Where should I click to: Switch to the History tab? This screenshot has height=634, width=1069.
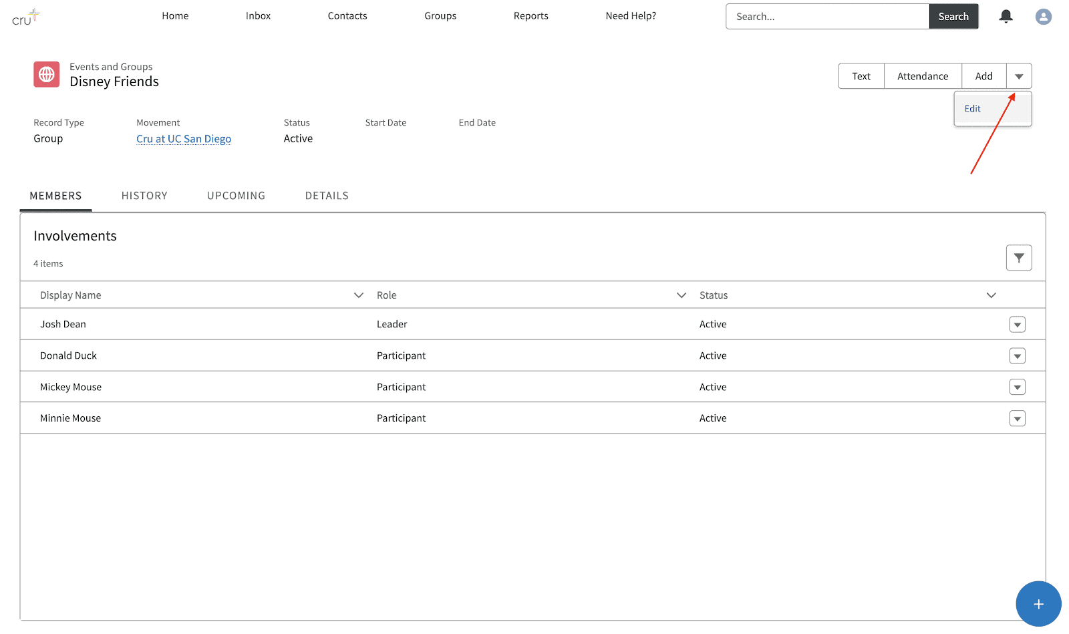pyautogui.click(x=144, y=196)
